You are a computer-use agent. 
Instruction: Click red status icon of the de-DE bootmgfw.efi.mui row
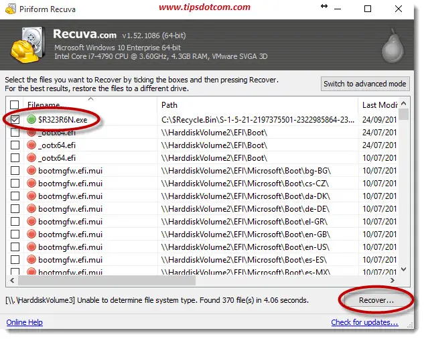click(x=31, y=208)
